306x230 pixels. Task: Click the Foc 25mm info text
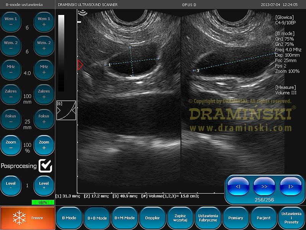pos(286,61)
